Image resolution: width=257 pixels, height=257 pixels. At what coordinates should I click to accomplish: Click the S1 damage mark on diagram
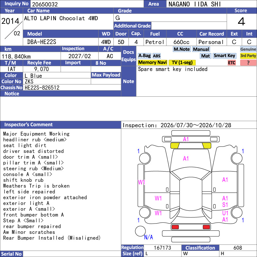pos(225,205)
